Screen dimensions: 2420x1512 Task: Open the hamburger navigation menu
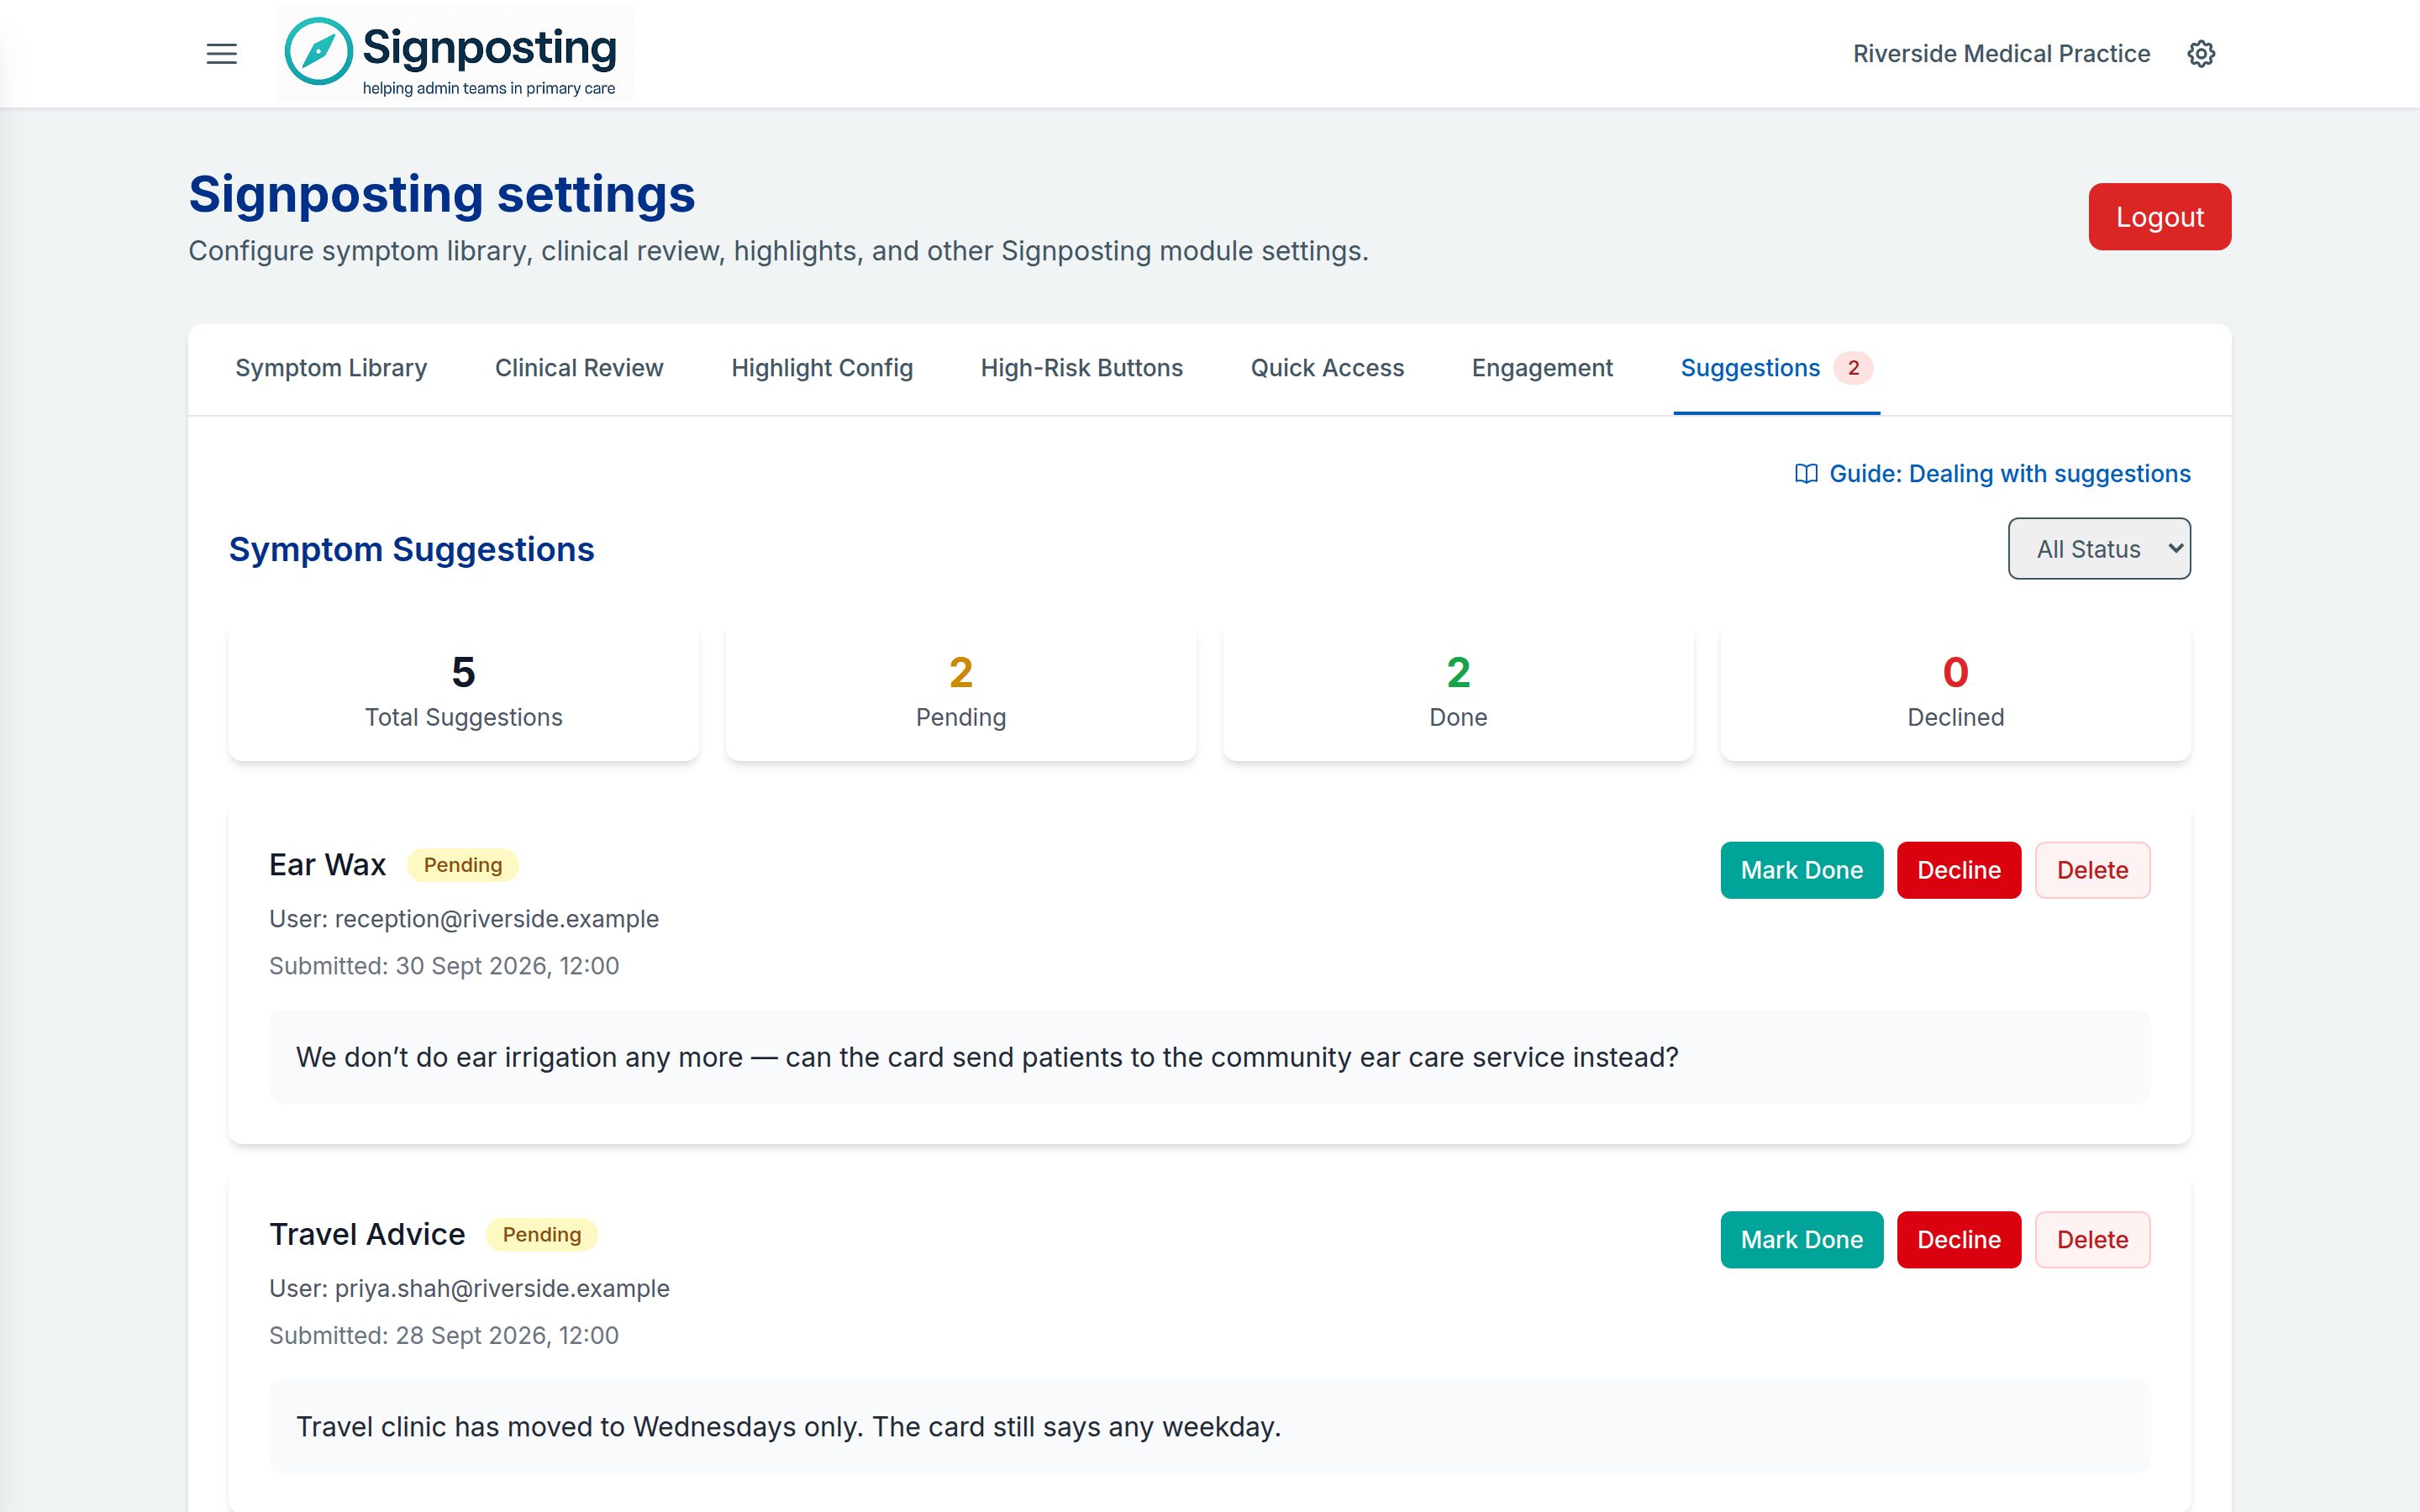pos(221,54)
